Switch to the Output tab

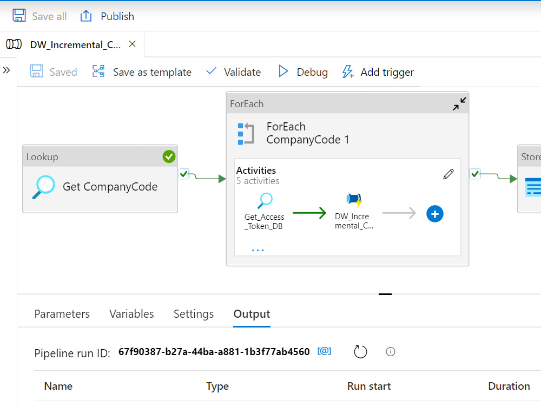coord(252,314)
